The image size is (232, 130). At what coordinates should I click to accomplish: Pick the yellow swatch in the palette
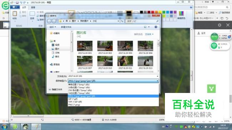pyautogui.click(x=160, y=12)
